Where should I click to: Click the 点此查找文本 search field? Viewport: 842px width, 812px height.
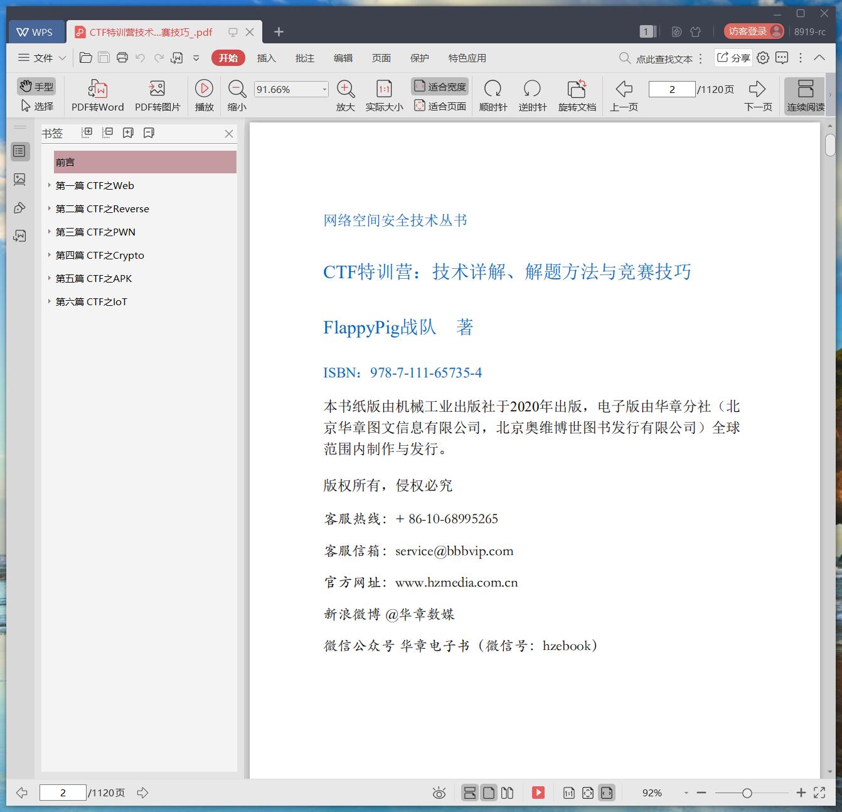[x=656, y=58]
